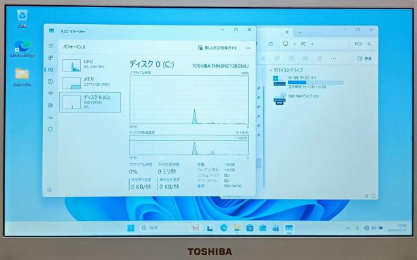Launch Edge from the taskbar
Screen dimensions: 417x260
pyautogui.click(x=223, y=228)
